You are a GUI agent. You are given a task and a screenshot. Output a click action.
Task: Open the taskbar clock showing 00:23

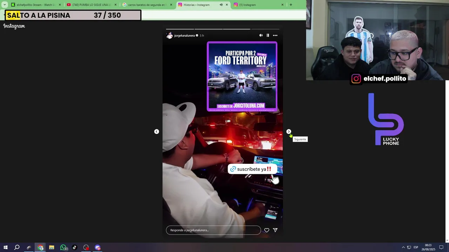coord(428,247)
